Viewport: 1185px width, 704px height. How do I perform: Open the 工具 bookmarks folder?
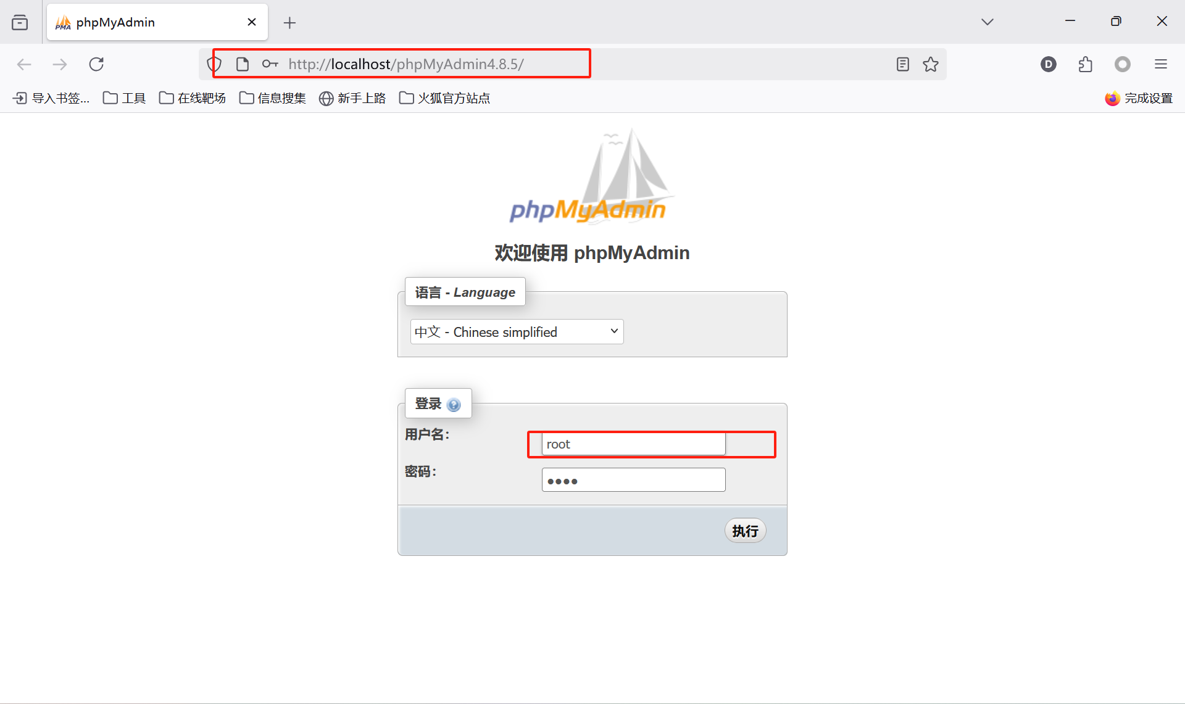click(124, 98)
